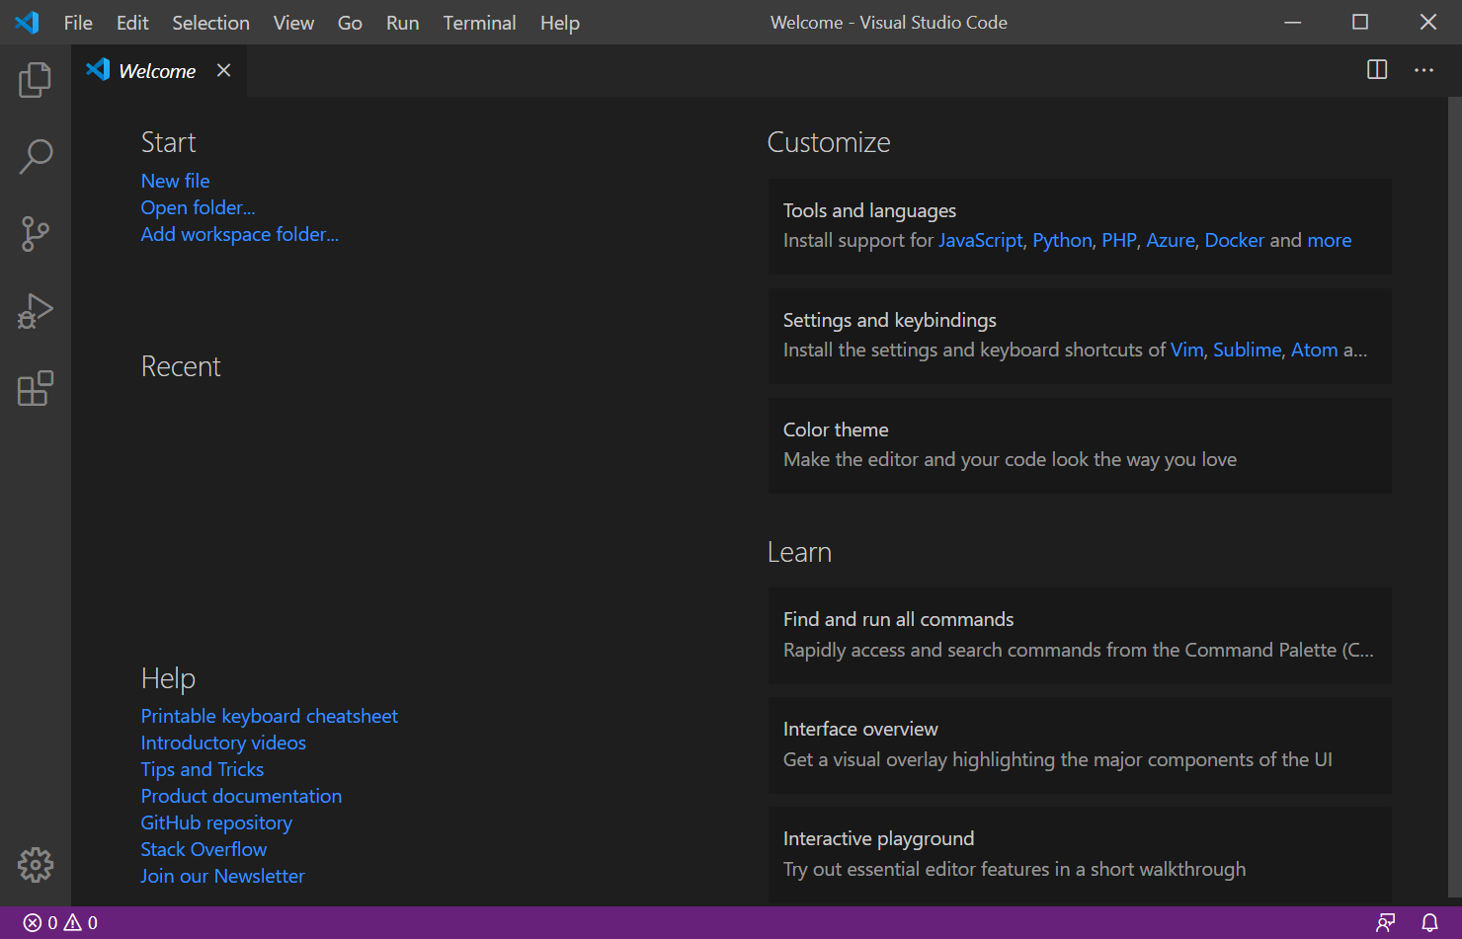Open Introductory videos link
The image size is (1462, 939).
(x=223, y=743)
